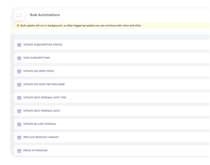The height and width of the screenshot is (165, 210).
Task: Click the store icon beside Update Delivery Method Name
Action: pos(19,85)
